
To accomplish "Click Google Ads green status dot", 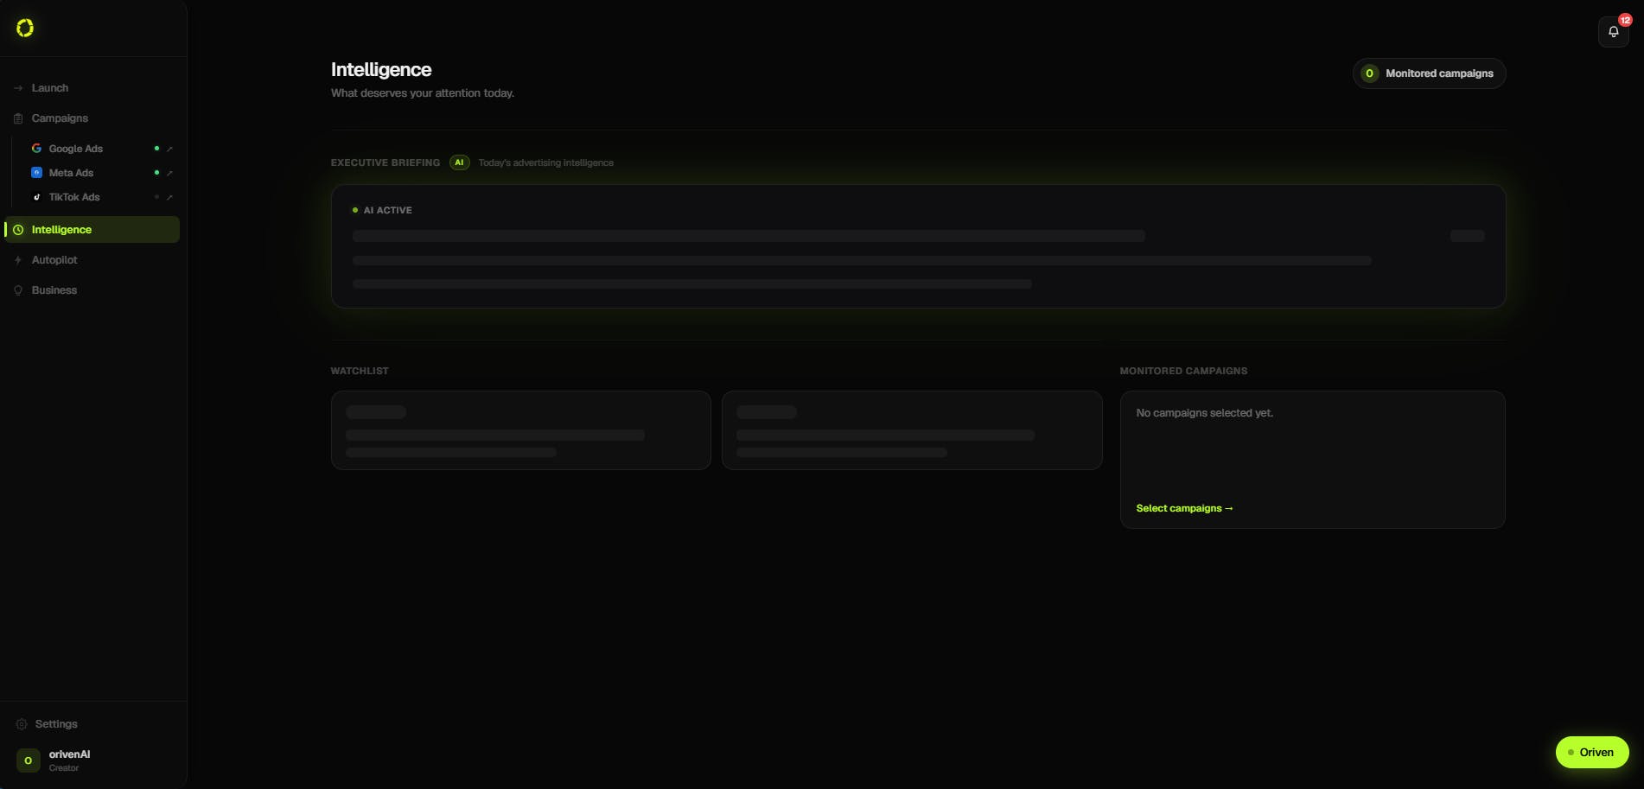I will tap(156, 149).
